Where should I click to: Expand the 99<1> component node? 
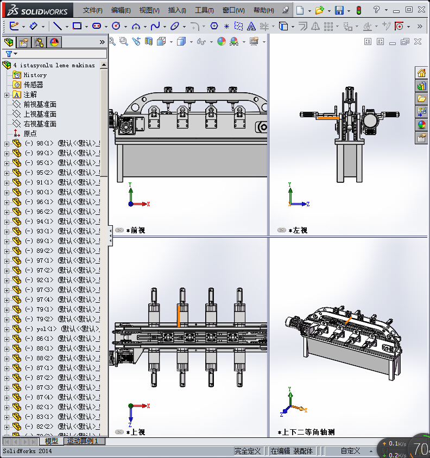(7, 154)
